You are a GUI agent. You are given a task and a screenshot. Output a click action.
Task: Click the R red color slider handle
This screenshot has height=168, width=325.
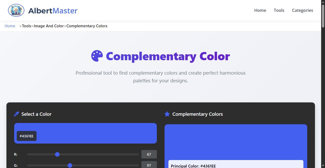click(x=57, y=154)
